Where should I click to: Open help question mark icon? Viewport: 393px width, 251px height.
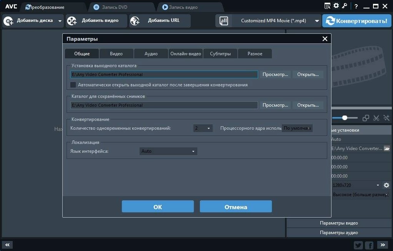pyautogui.click(x=356, y=6)
